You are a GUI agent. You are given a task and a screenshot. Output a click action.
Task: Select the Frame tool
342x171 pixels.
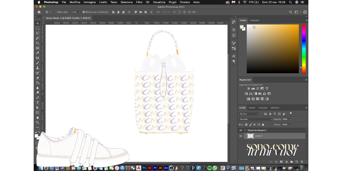click(37, 48)
